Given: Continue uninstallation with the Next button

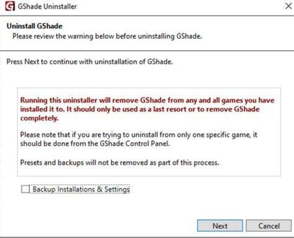Looking at the screenshot, I should (220, 226).
